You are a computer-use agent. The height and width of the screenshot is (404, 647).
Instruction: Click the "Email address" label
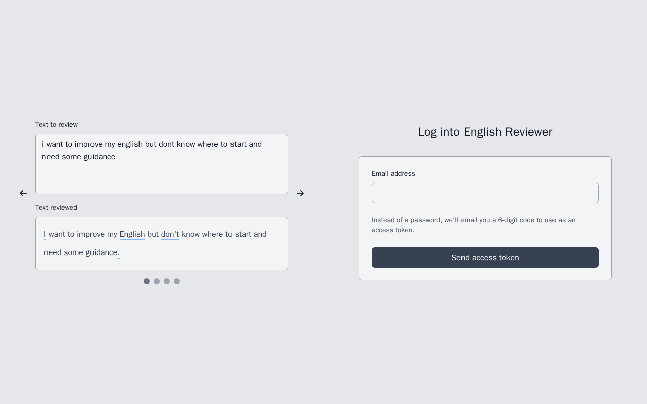(393, 173)
